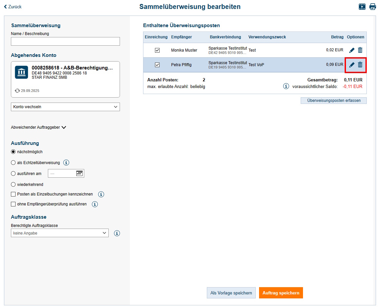This screenshot has width=378, height=307.
Task: Uncheck Einreichung for Monika Muster
Action: [157, 50]
